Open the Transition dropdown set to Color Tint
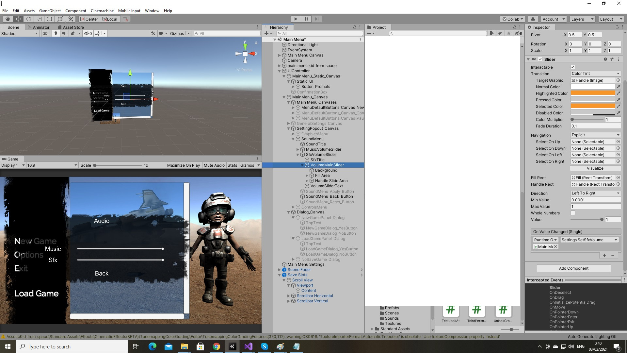The image size is (627, 353). tap(595, 73)
